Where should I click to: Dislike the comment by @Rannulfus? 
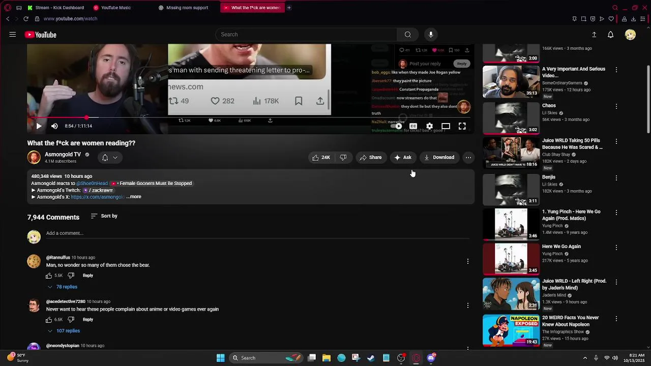(71, 276)
